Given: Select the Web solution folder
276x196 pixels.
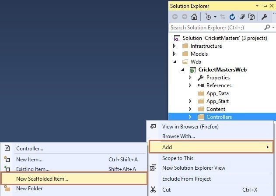Looking at the screenshot, I should (196, 62).
